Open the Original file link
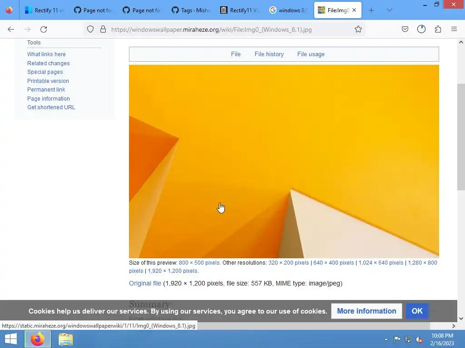Screen dimensions: 465x348 145,283
